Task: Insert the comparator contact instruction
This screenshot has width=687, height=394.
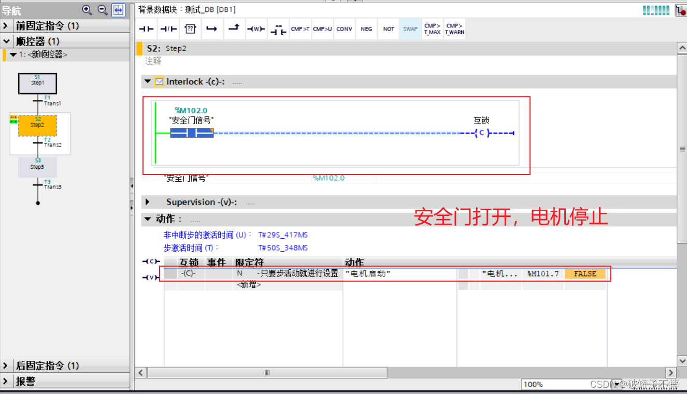Action: coord(278,29)
